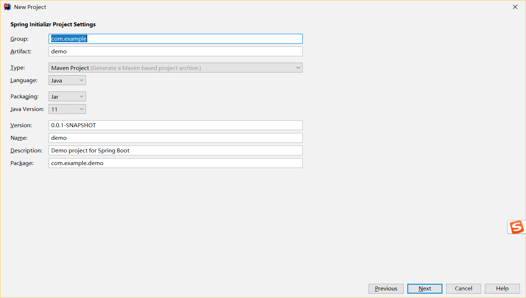The height and width of the screenshot is (298, 526).
Task: Click the Package label
Action: pyautogui.click(x=22, y=163)
